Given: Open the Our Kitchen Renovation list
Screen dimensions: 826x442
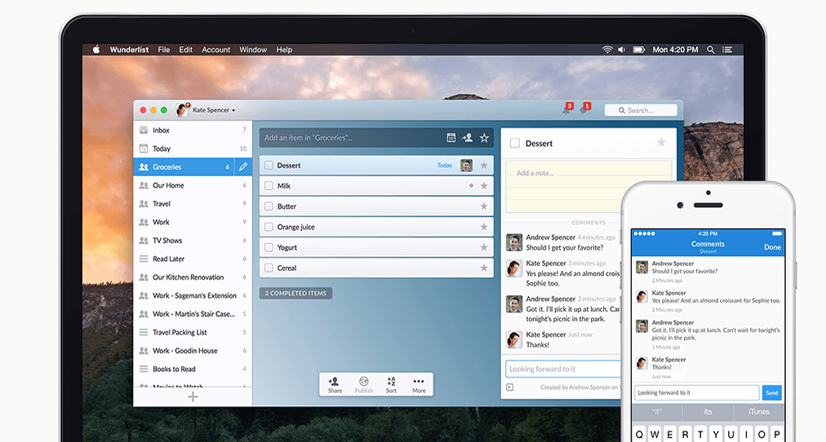Looking at the screenshot, I should point(193,277).
